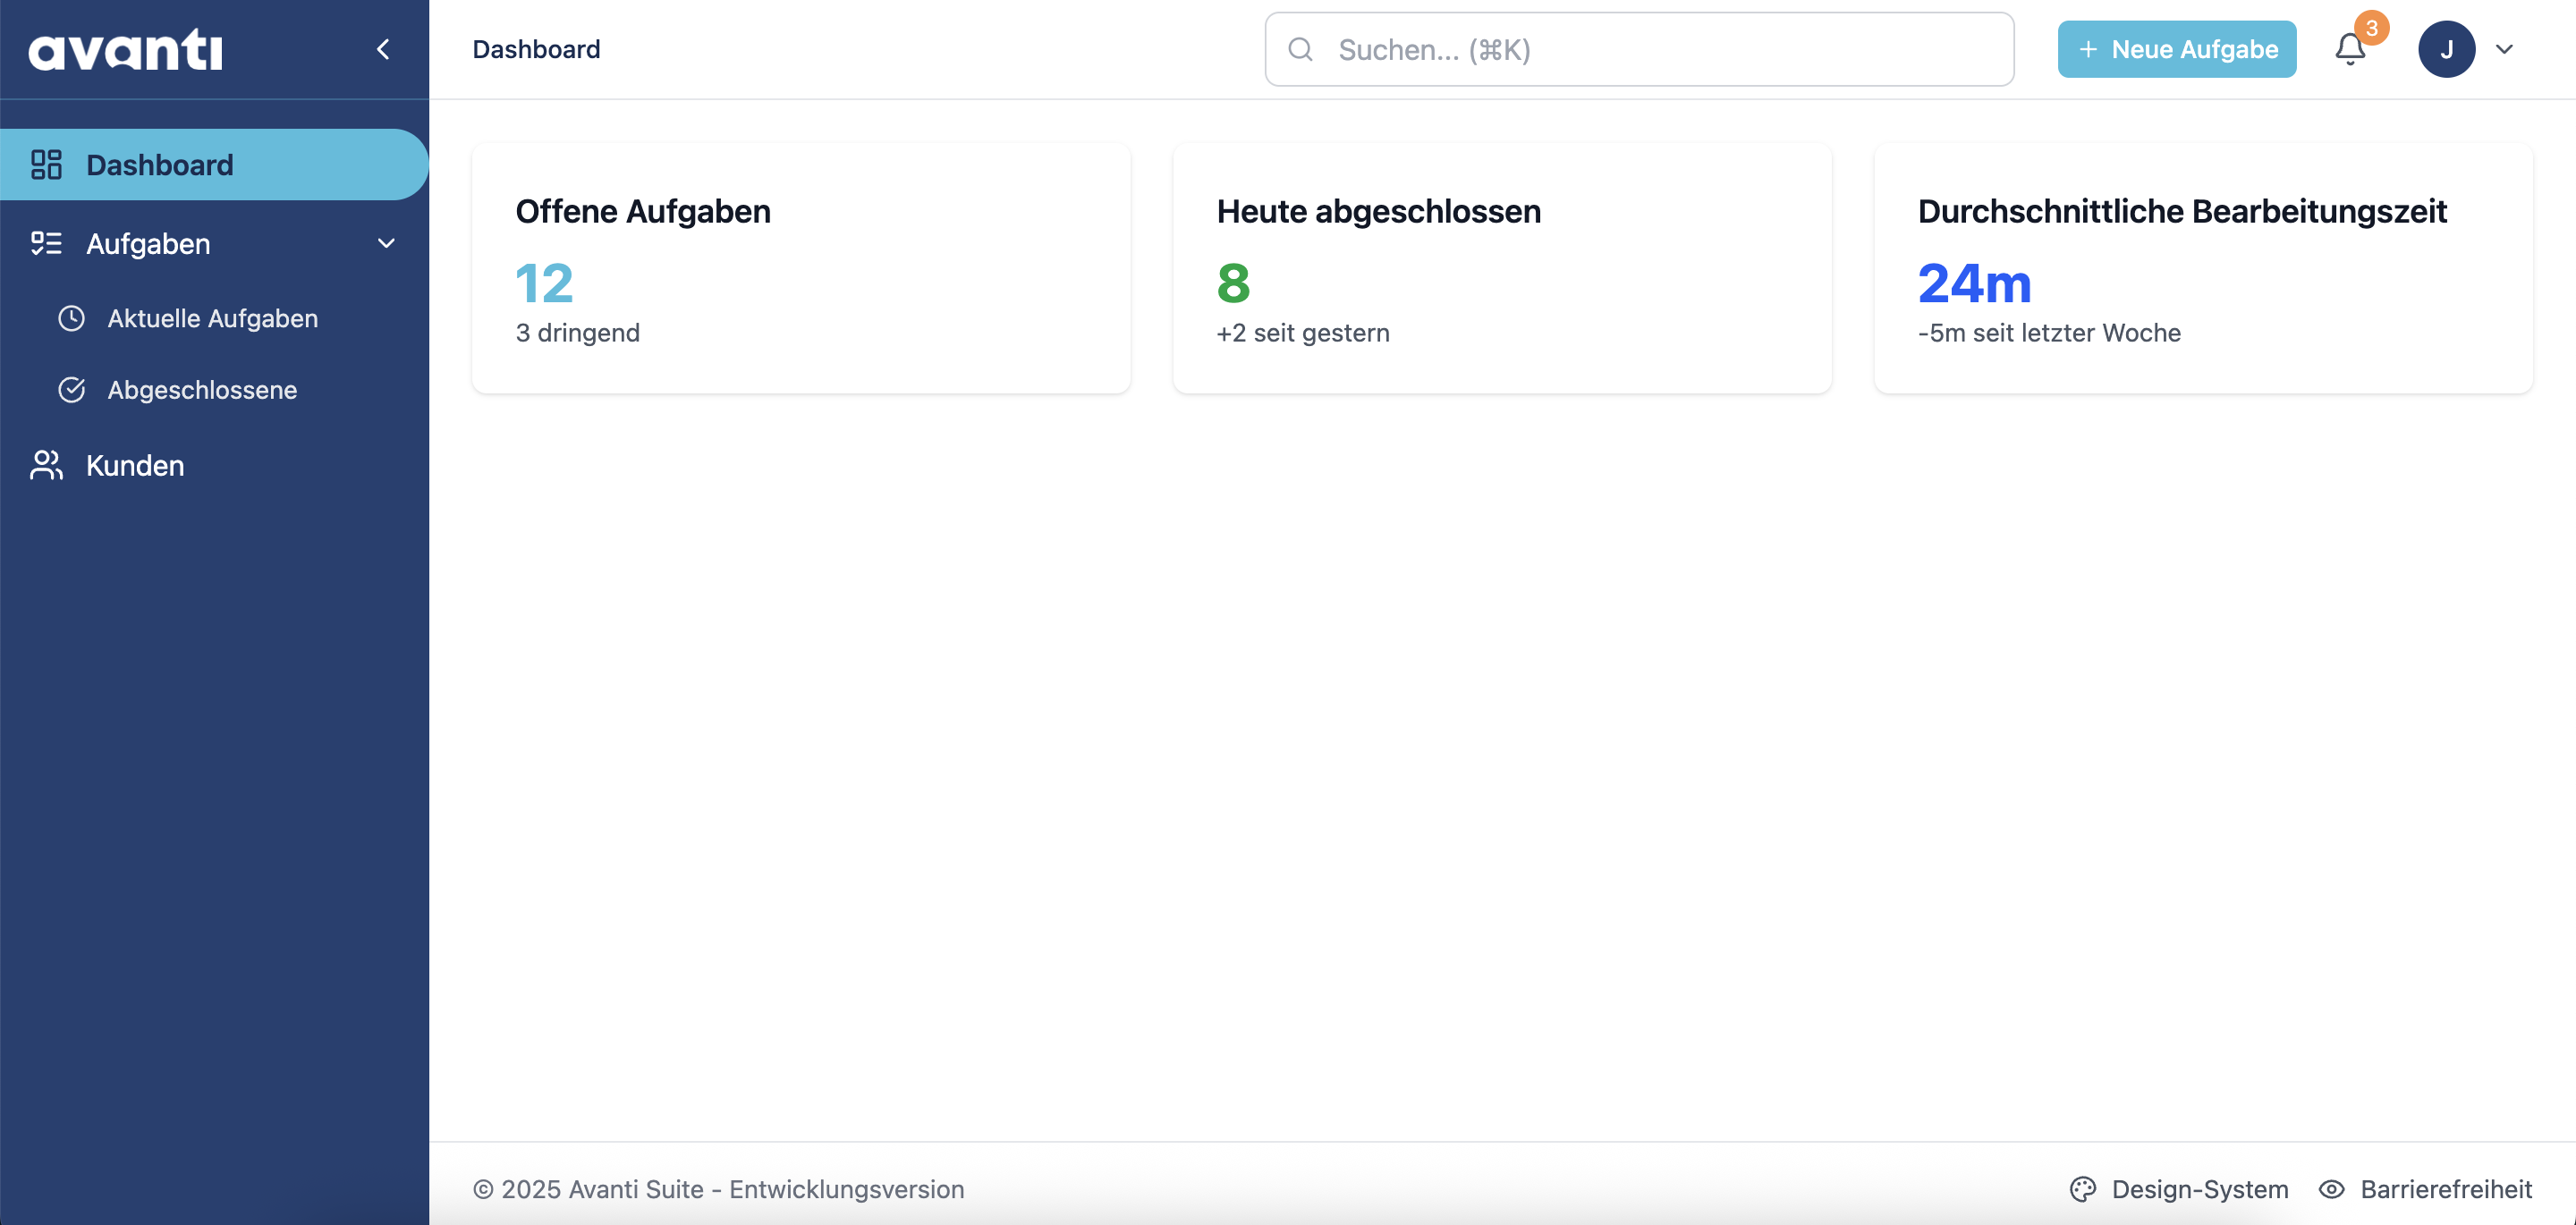Expand the user account dropdown arrow
The width and height of the screenshot is (2576, 1225).
[2504, 49]
